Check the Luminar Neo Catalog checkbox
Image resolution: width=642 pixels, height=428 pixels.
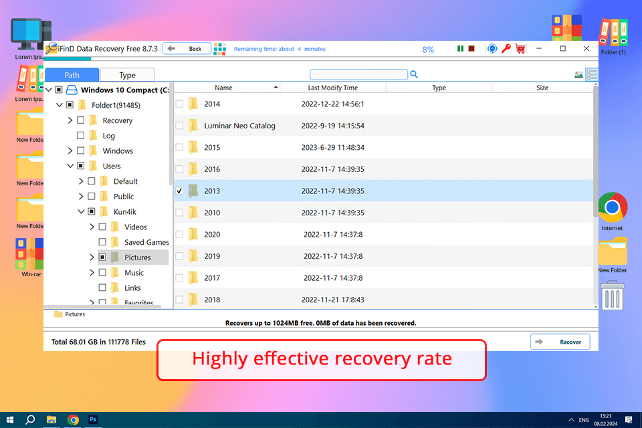[179, 126]
